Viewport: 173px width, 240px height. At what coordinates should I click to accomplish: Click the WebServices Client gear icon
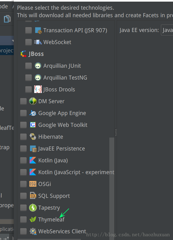[x=33, y=231]
